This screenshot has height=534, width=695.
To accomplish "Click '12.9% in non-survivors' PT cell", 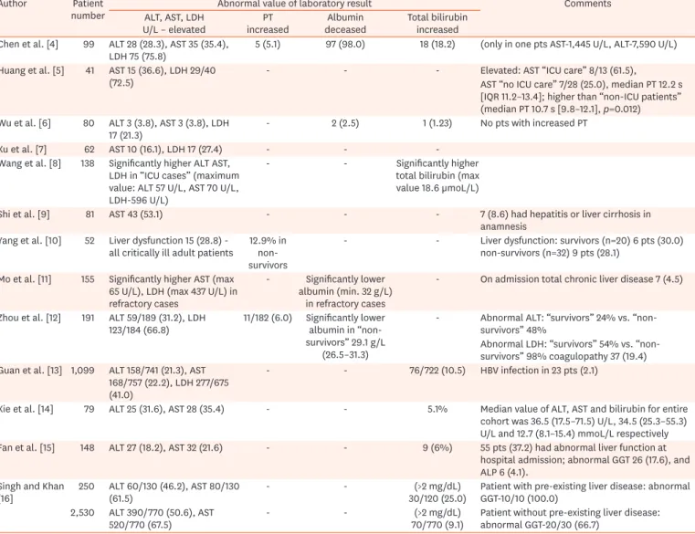I will (268, 253).
